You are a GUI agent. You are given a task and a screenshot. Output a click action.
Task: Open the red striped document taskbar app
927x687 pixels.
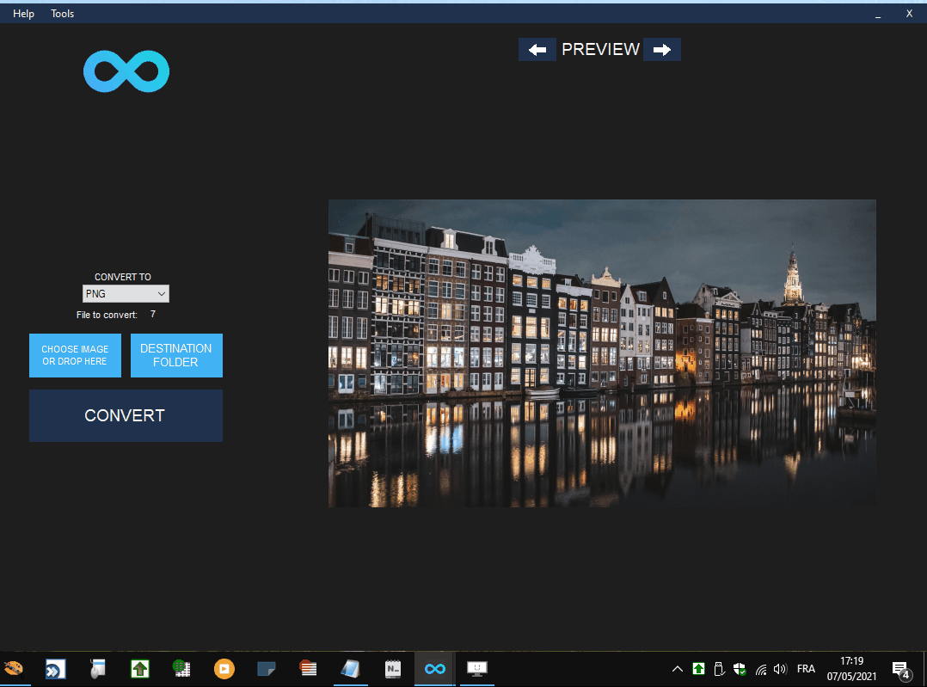click(x=308, y=669)
